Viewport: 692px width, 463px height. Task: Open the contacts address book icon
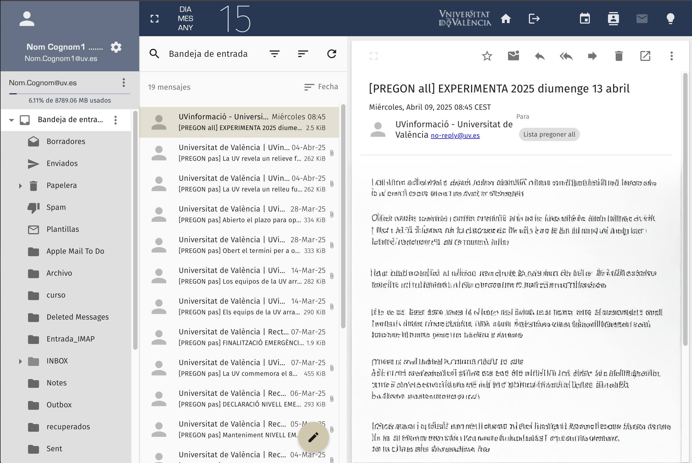pyautogui.click(x=613, y=19)
